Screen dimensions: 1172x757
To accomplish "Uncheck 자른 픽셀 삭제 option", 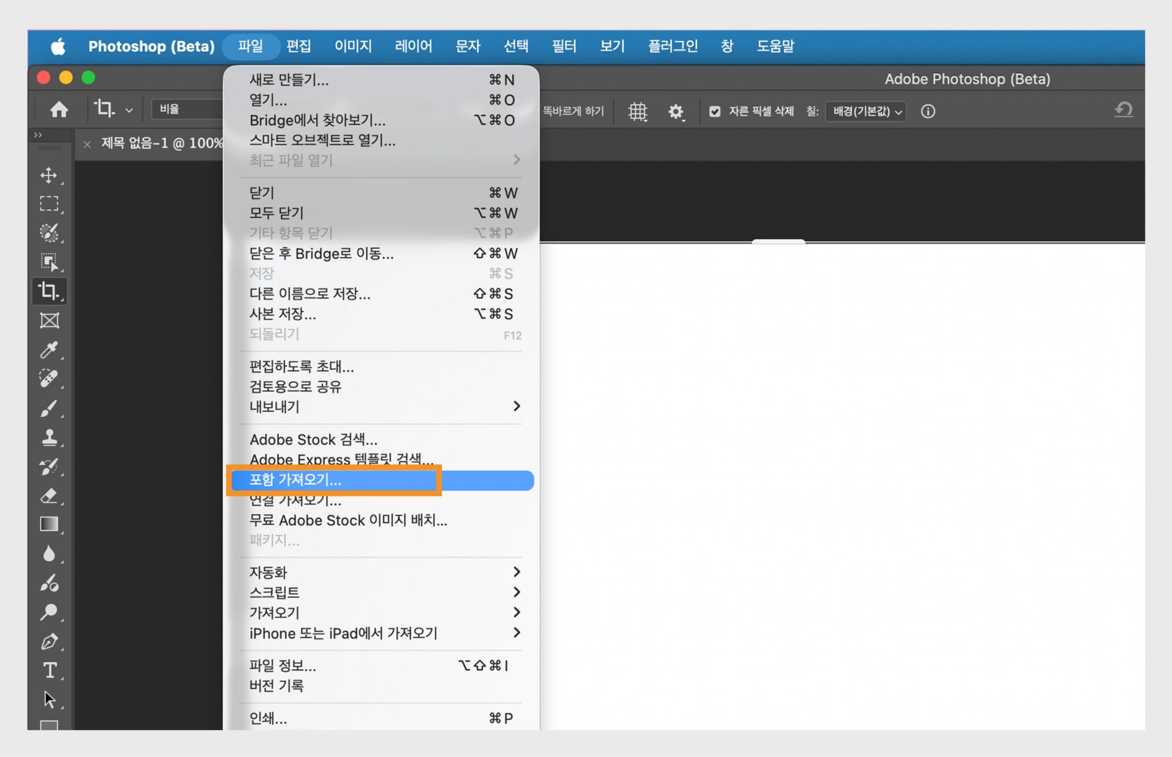I will [715, 111].
